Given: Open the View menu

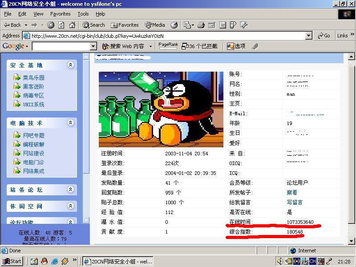Looking at the screenshot, I should pyautogui.click(x=38, y=14).
